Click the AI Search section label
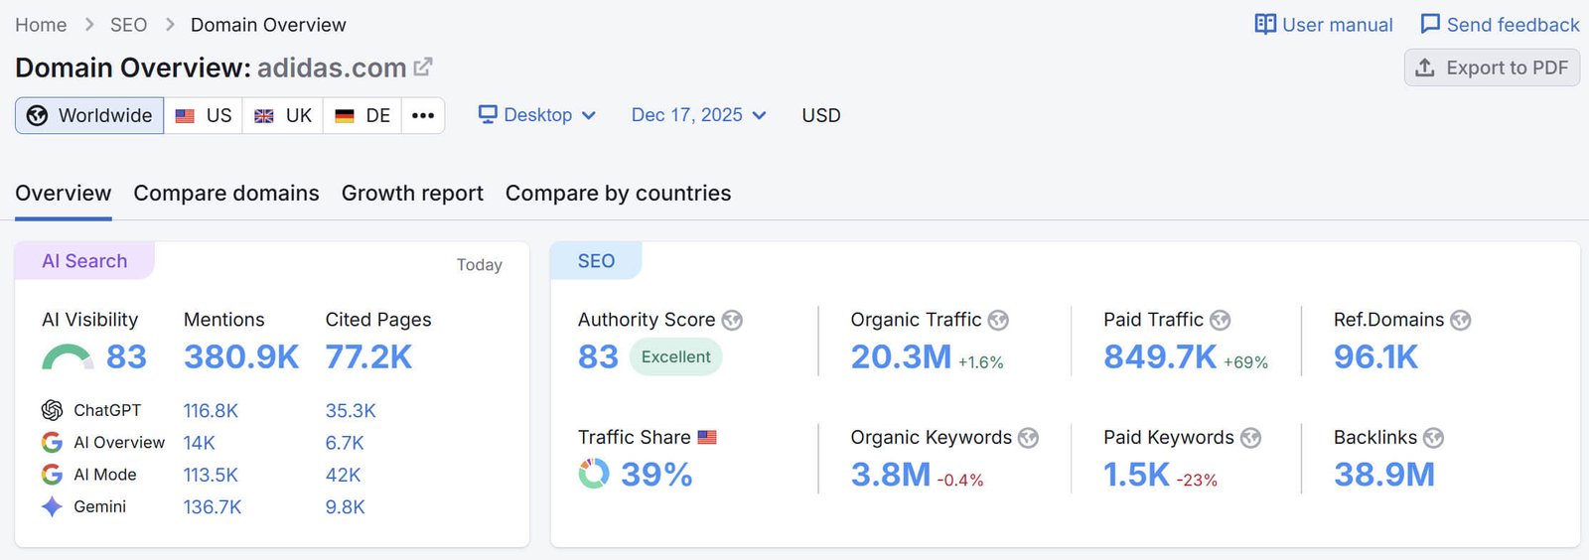This screenshot has width=1589, height=560. point(84,261)
